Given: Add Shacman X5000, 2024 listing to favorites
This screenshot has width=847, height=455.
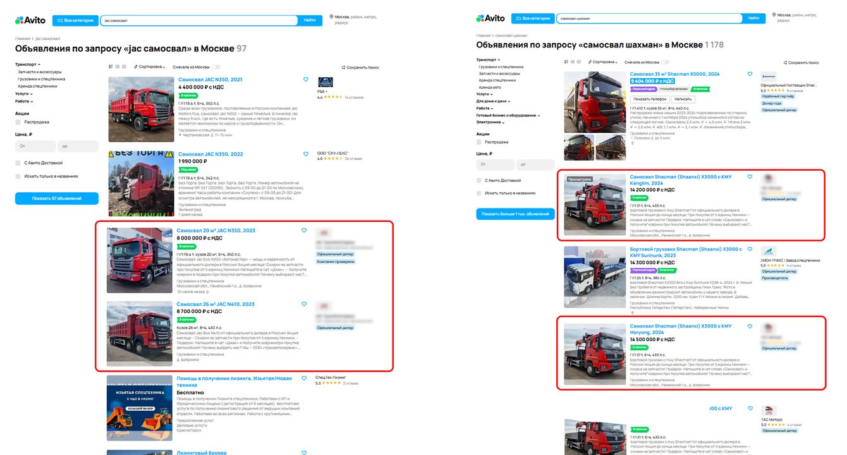Looking at the screenshot, I should [750, 74].
